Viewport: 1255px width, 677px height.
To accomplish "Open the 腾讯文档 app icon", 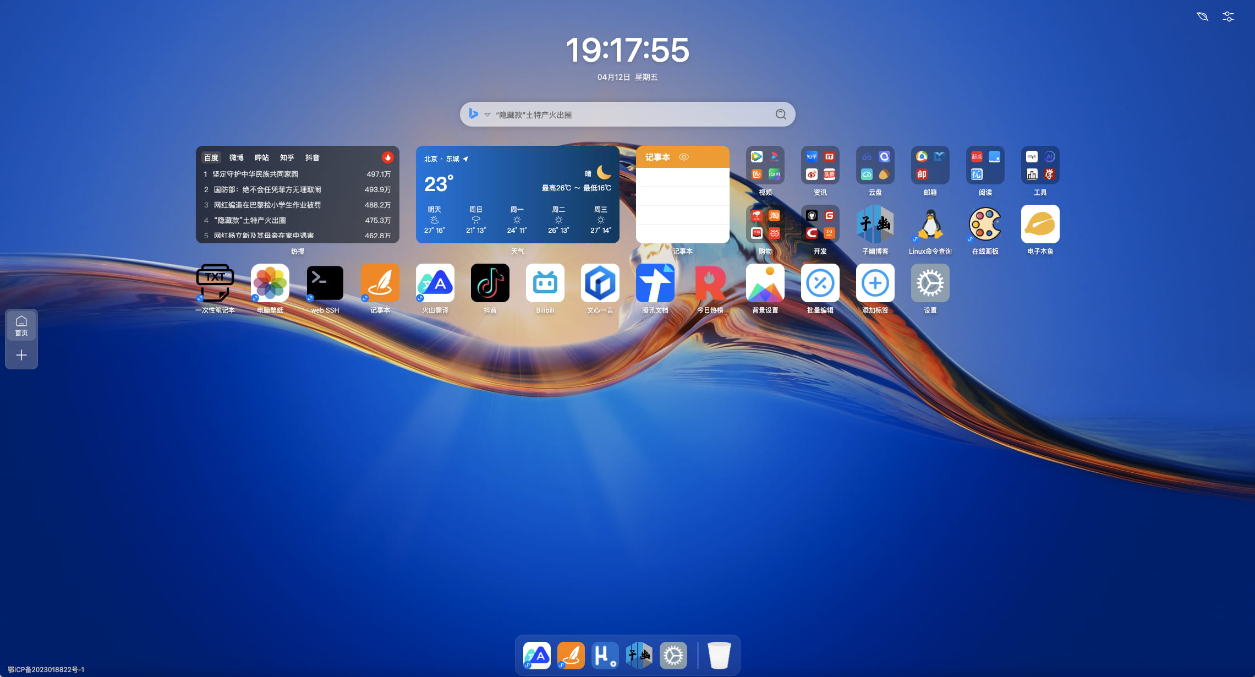I will [x=655, y=283].
